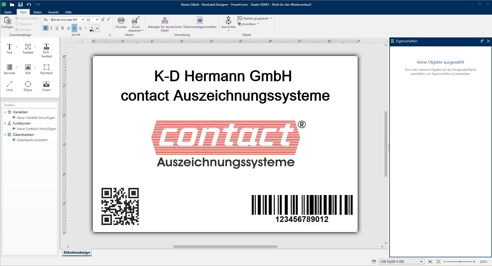492x266 pixels.
Task: Select the Invers object tool
Action: tap(46, 86)
